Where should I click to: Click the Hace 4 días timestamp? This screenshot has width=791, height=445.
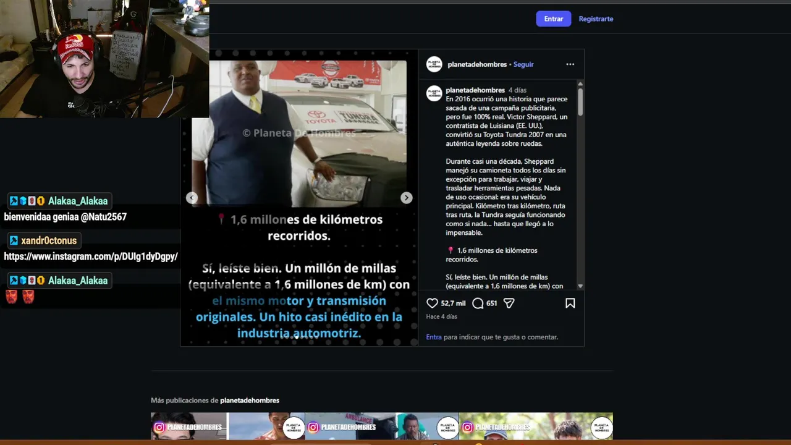pos(441,316)
